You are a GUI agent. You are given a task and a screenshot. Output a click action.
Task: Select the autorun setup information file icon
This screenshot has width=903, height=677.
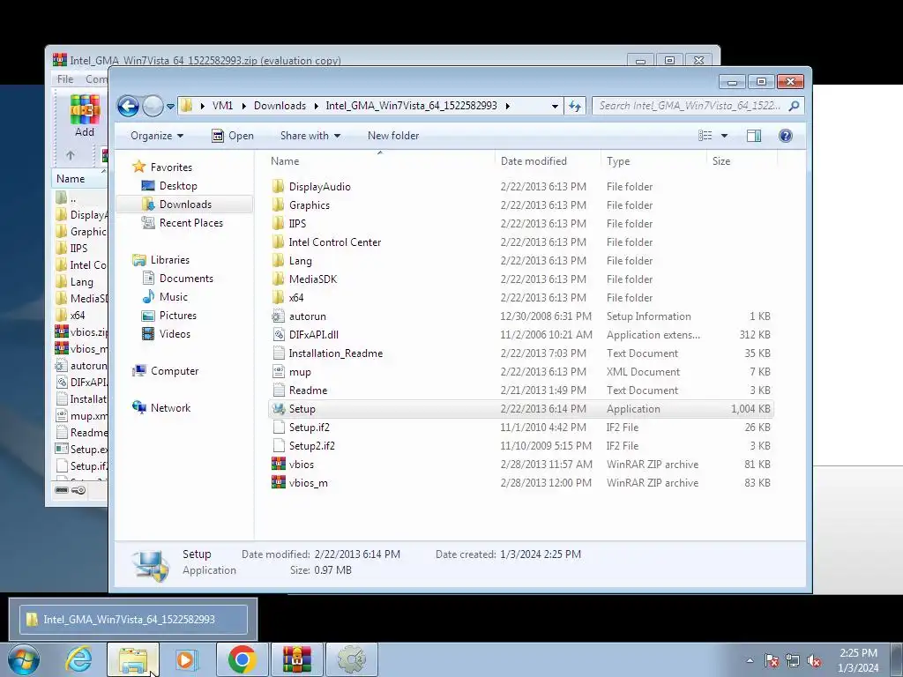278,316
